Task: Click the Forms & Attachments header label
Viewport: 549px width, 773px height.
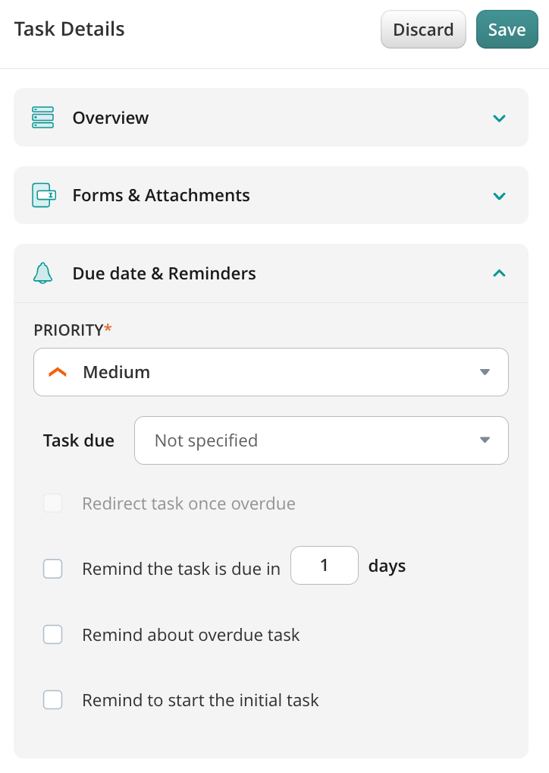Action: [161, 195]
